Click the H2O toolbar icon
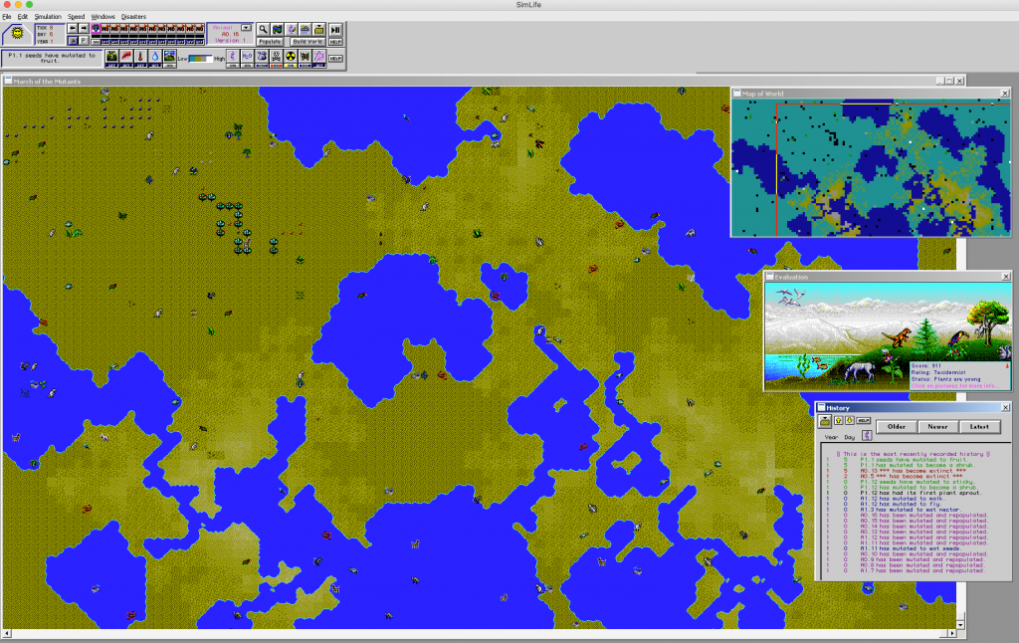The image size is (1019, 643). coord(245,56)
